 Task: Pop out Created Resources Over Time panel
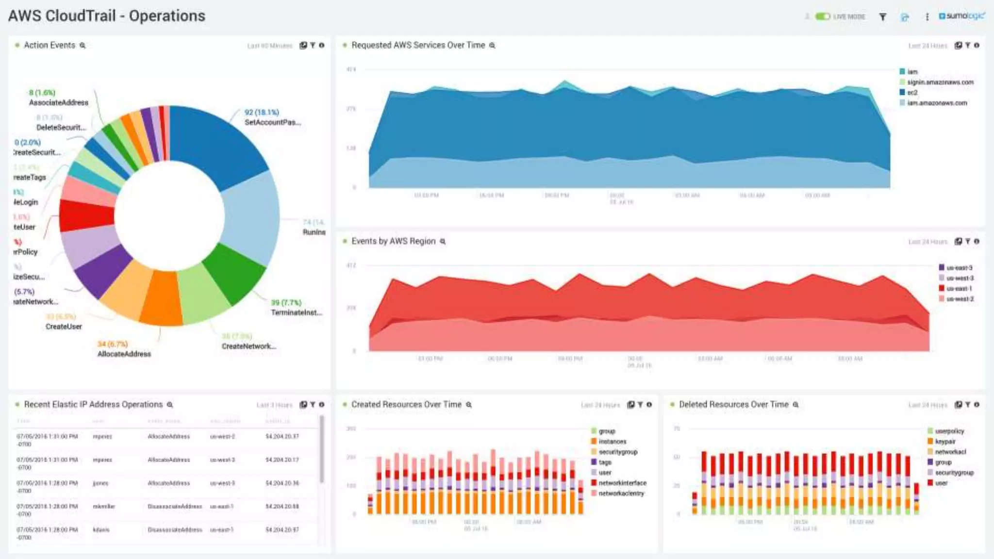(x=630, y=405)
